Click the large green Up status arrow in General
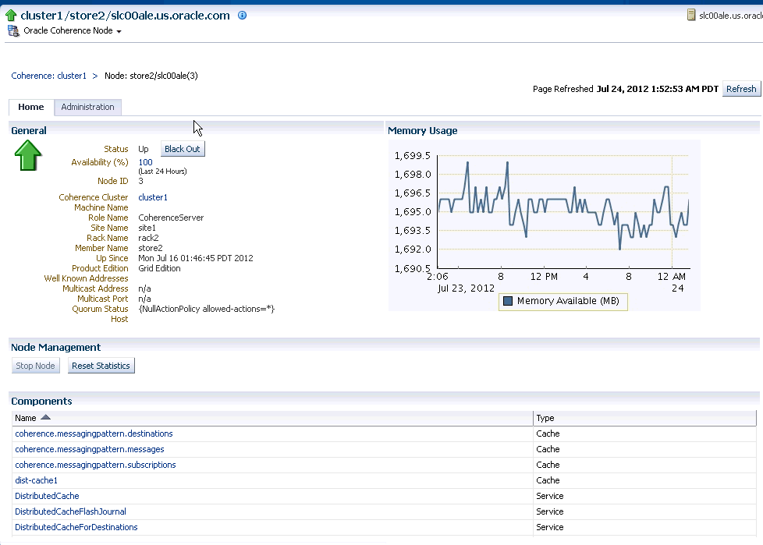763x545 pixels. 28,155
